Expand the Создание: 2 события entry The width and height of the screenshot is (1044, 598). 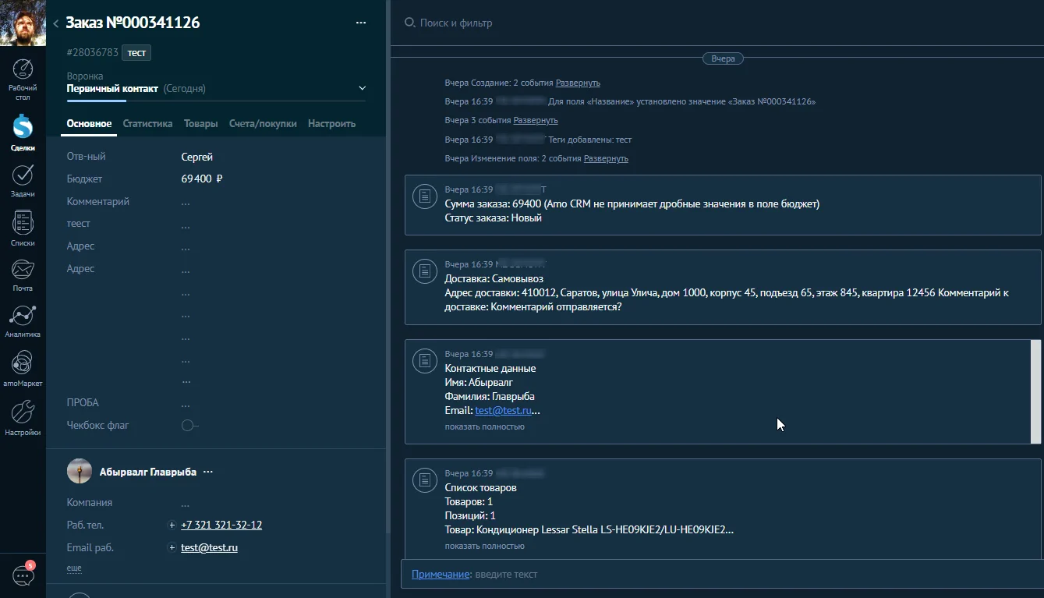(577, 82)
